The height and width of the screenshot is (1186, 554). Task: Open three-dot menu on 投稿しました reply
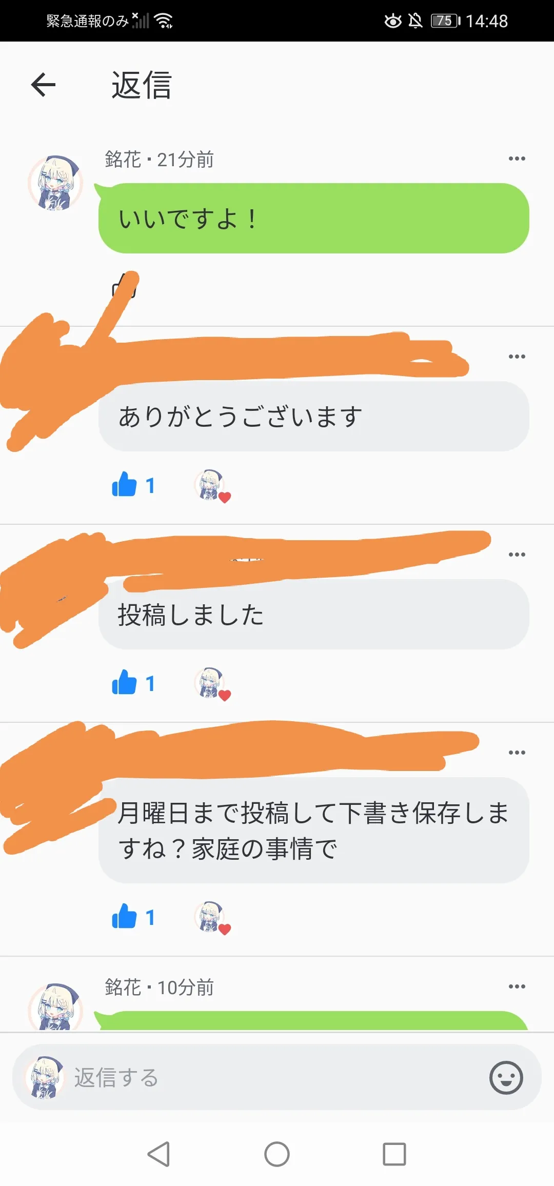point(517,555)
